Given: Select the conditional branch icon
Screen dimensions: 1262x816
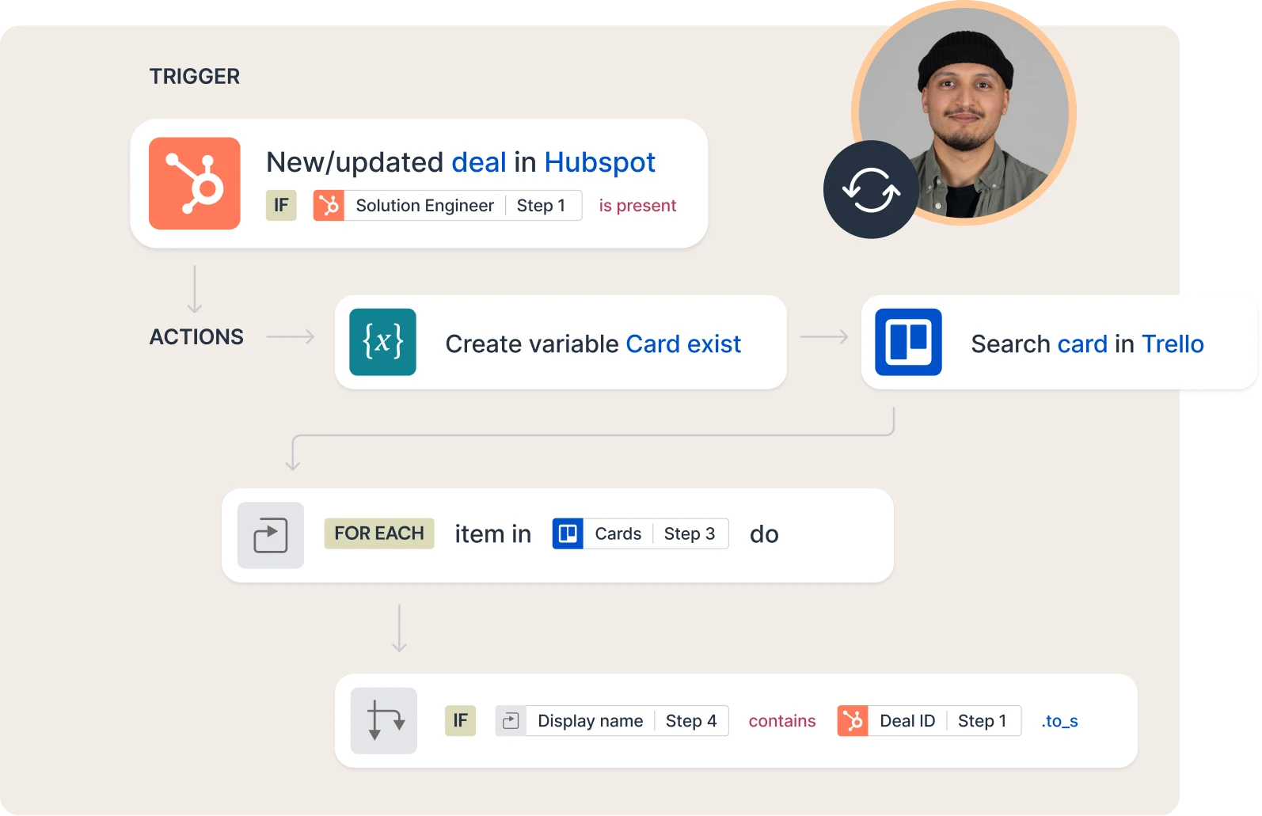Looking at the screenshot, I should [x=384, y=720].
